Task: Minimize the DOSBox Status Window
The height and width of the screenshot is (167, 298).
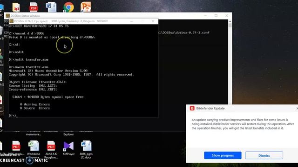Action: (205, 16)
